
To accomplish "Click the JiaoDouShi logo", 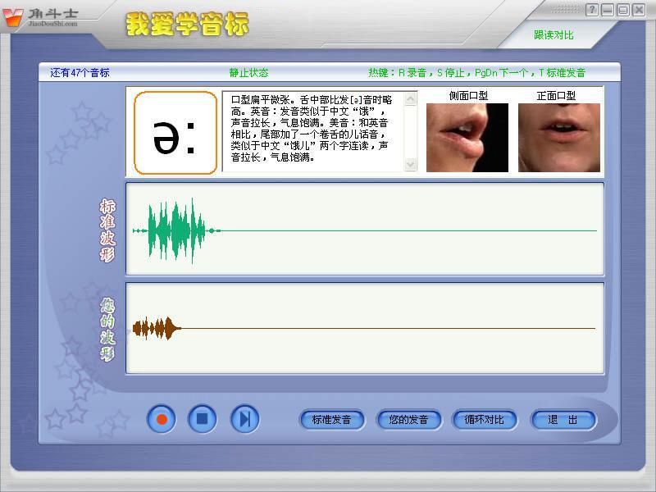I will click(x=43, y=16).
